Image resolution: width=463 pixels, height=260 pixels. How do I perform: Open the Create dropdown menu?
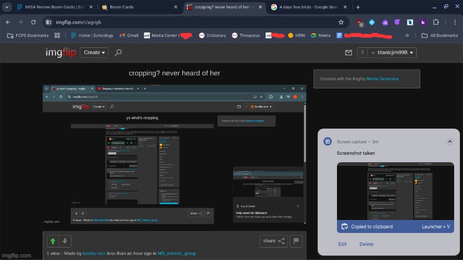point(94,53)
